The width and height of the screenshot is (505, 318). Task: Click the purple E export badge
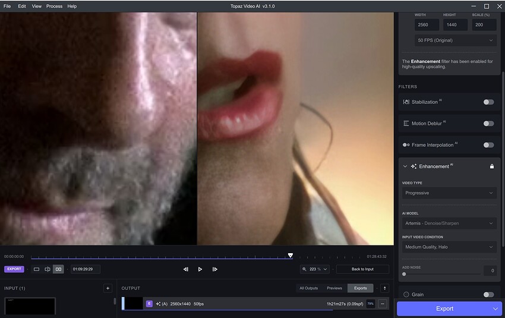pos(149,304)
